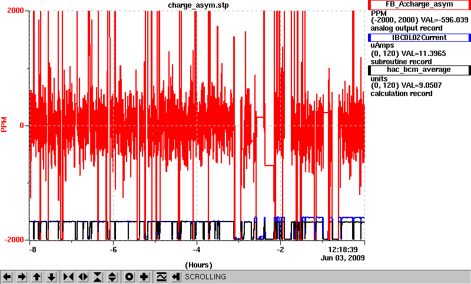Click the 12:18:39 timestamp label
Screen dimensions: 471x284
click(343, 250)
